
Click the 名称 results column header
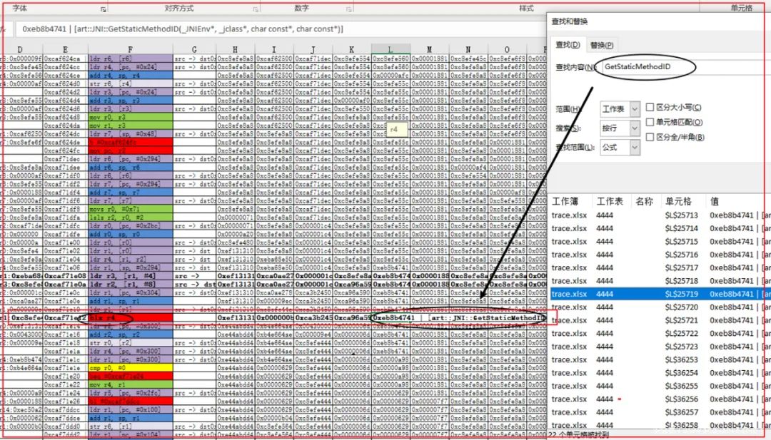644,201
